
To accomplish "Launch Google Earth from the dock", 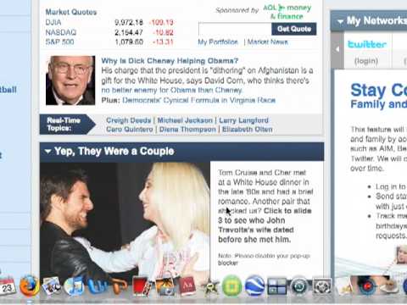I will point(254,286).
